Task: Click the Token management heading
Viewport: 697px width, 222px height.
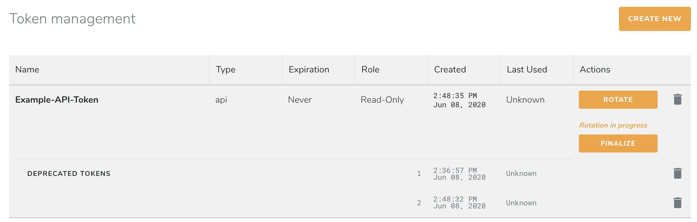Action: (72, 19)
